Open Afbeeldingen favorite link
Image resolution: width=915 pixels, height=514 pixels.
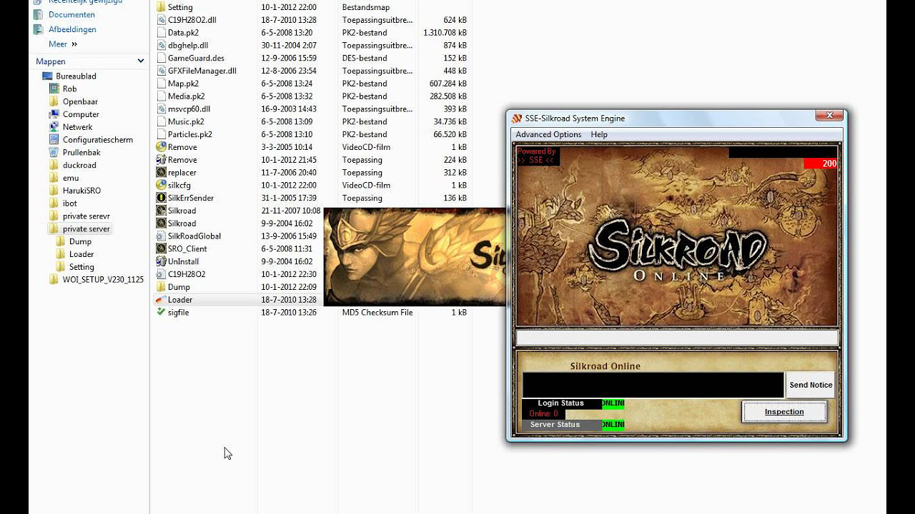point(72,29)
